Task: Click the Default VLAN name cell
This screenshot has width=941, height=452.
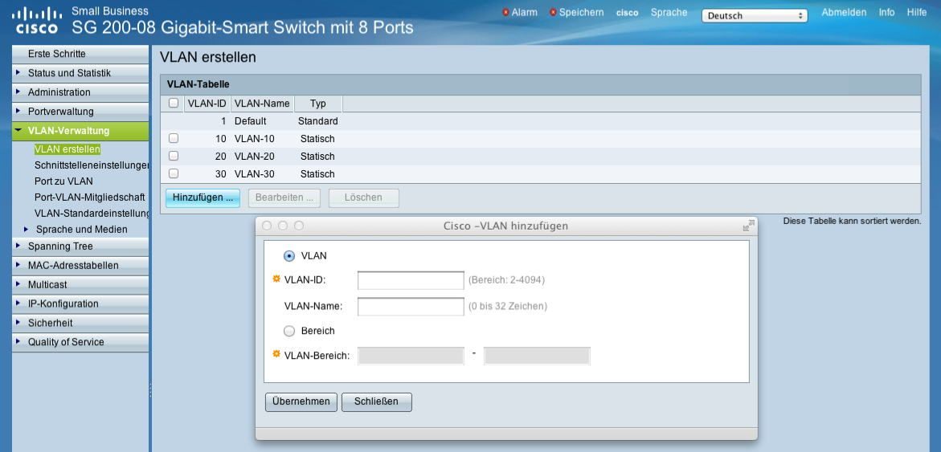Action: click(250, 121)
